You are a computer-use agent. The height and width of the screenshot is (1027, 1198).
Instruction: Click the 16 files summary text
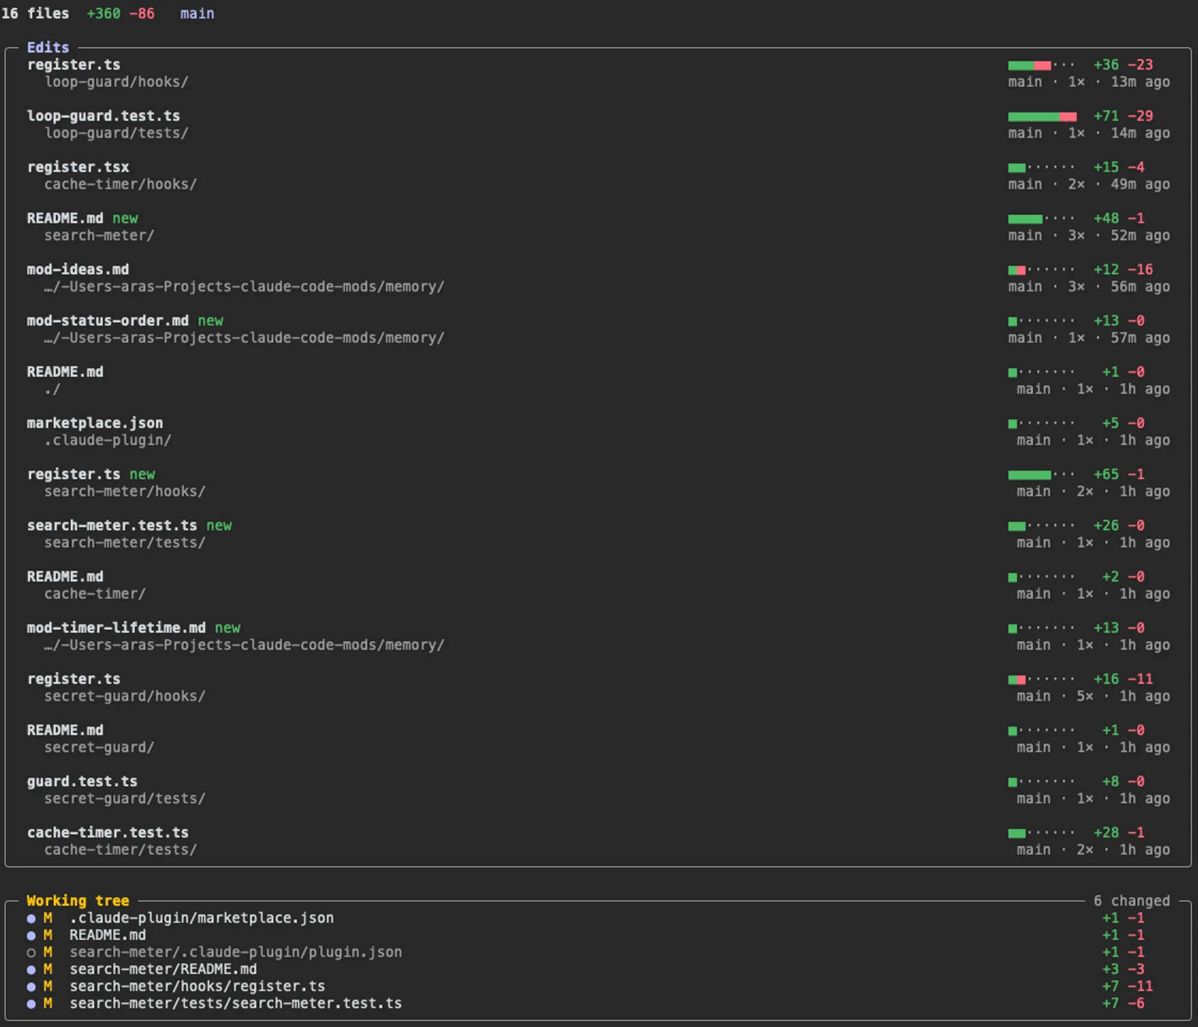pos(35,13)
